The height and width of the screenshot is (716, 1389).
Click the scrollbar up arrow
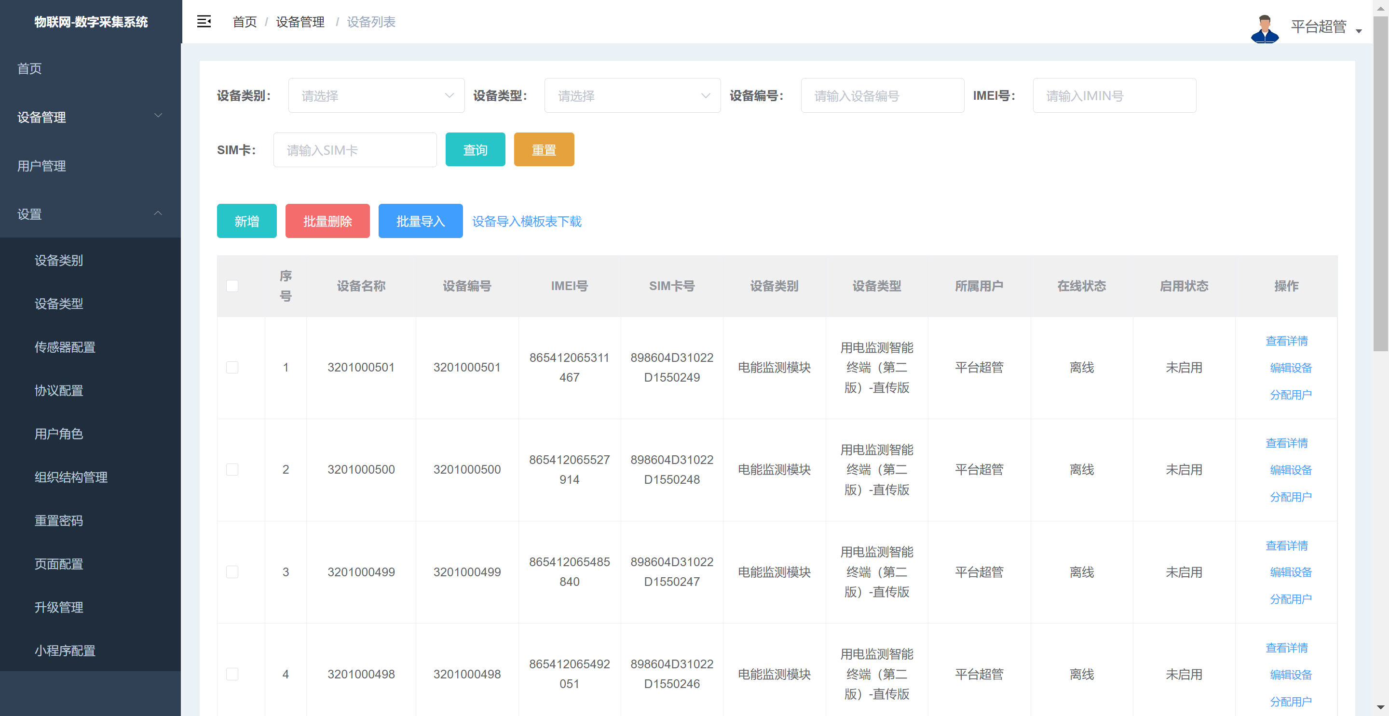click(1380, 8)
